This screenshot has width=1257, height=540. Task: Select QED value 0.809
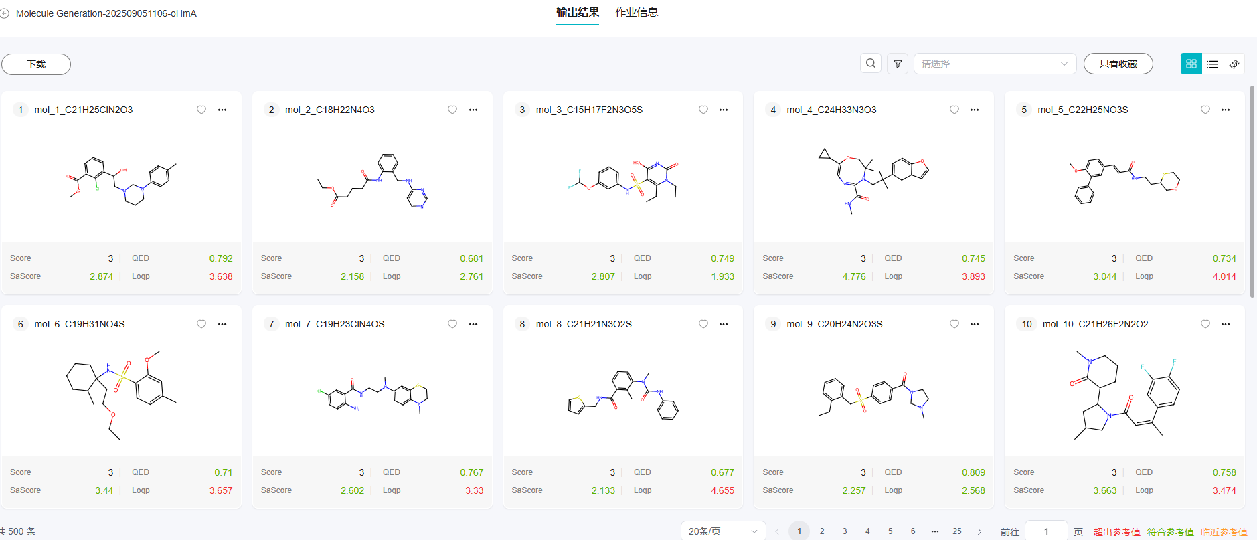click(x=973, y=472)
